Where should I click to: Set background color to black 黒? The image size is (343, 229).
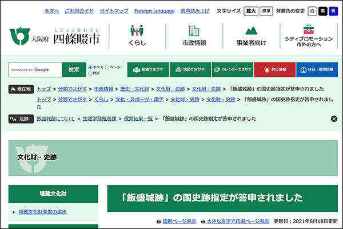[323, 11]
